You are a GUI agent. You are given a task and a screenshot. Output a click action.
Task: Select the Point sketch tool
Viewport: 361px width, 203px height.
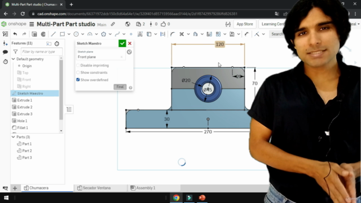(x=131, y=34)
